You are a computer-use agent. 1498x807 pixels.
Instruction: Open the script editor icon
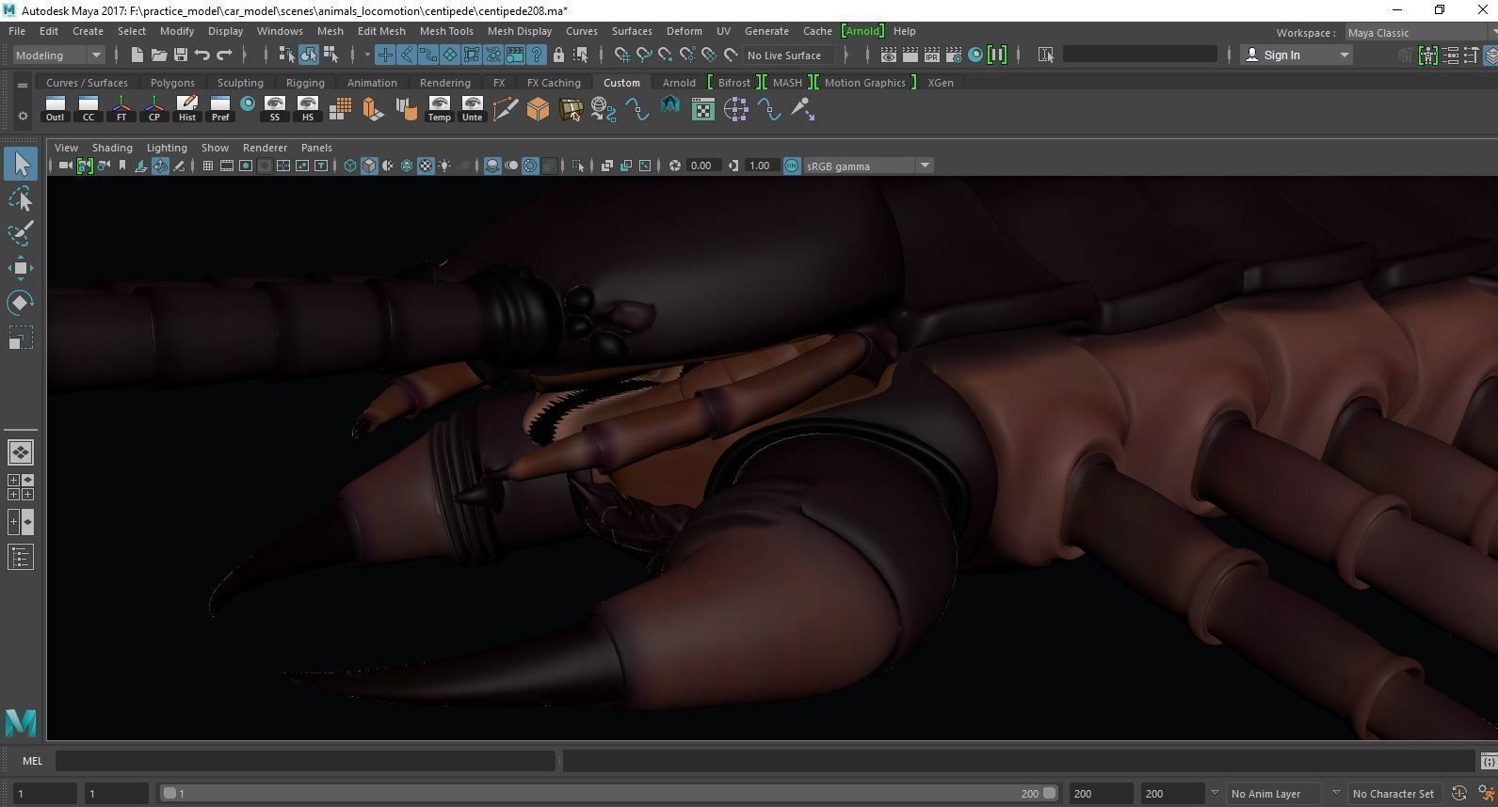pos(1488,761)
